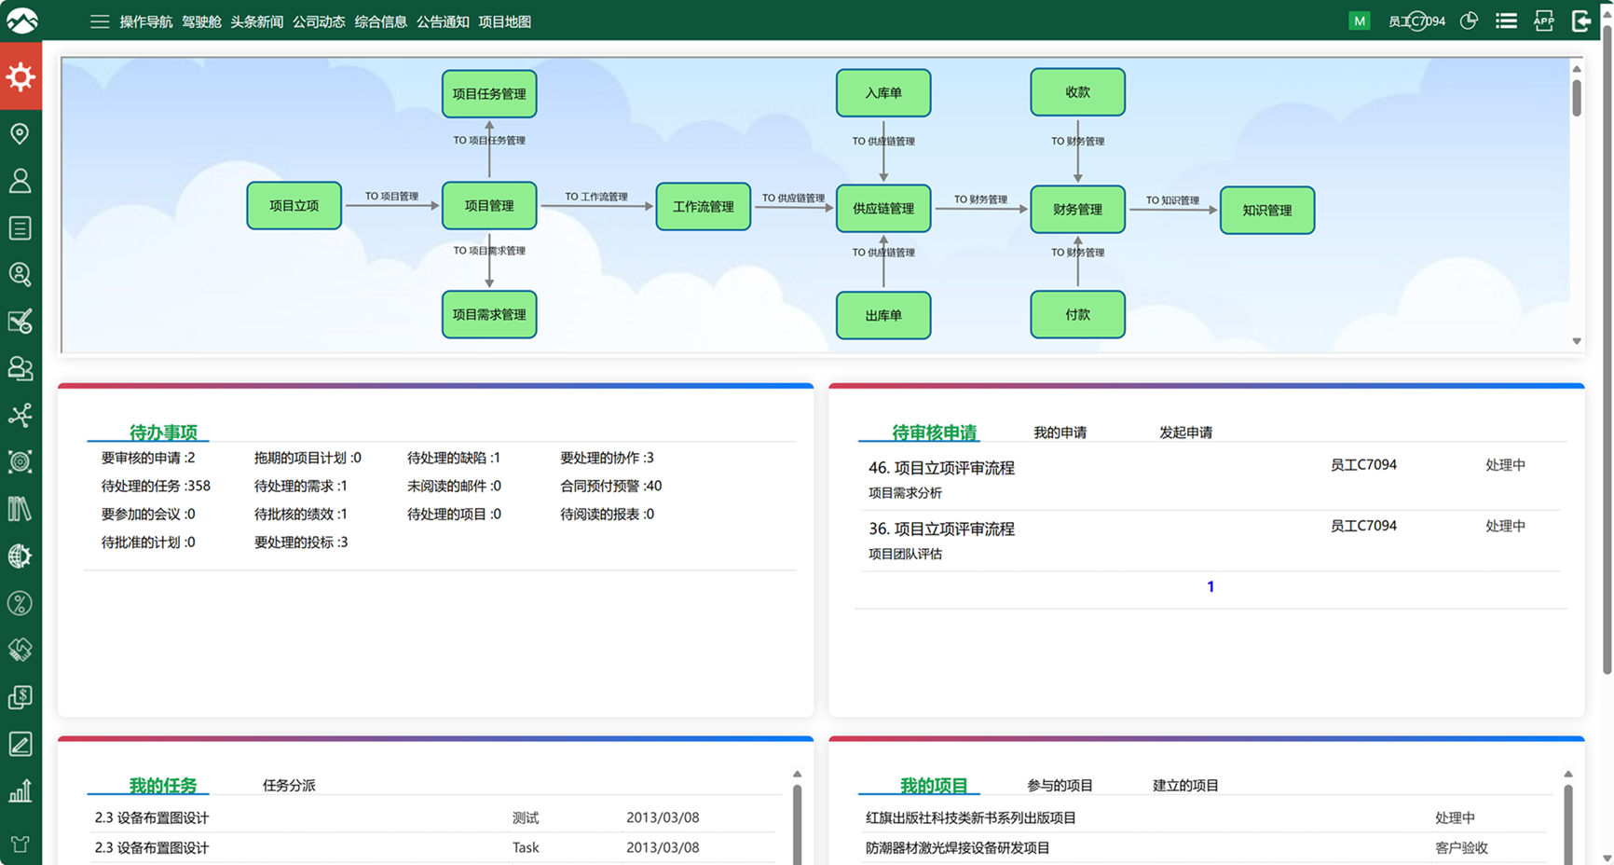The width and height of the screenshot is (1614, 865).
Task: Click the logout exit icon
Action: 1580,21
